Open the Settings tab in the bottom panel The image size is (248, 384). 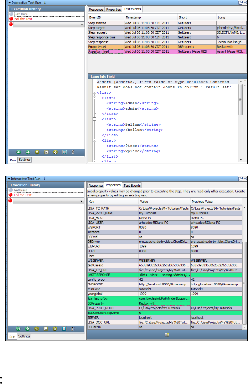click(24, 336)
